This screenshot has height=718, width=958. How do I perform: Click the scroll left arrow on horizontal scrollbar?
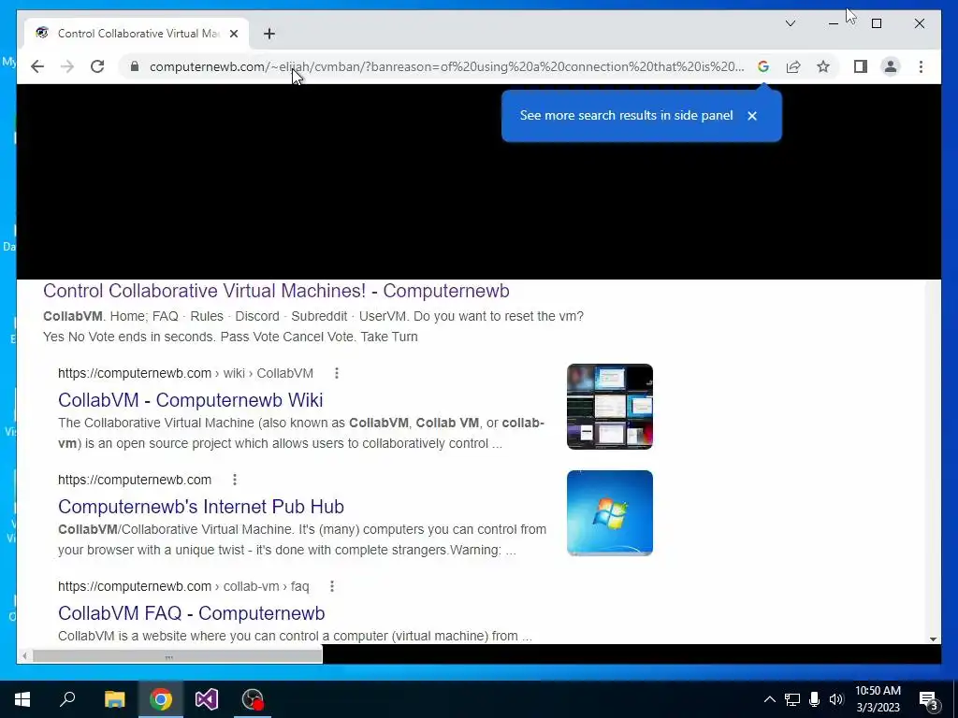click(23, 656)
